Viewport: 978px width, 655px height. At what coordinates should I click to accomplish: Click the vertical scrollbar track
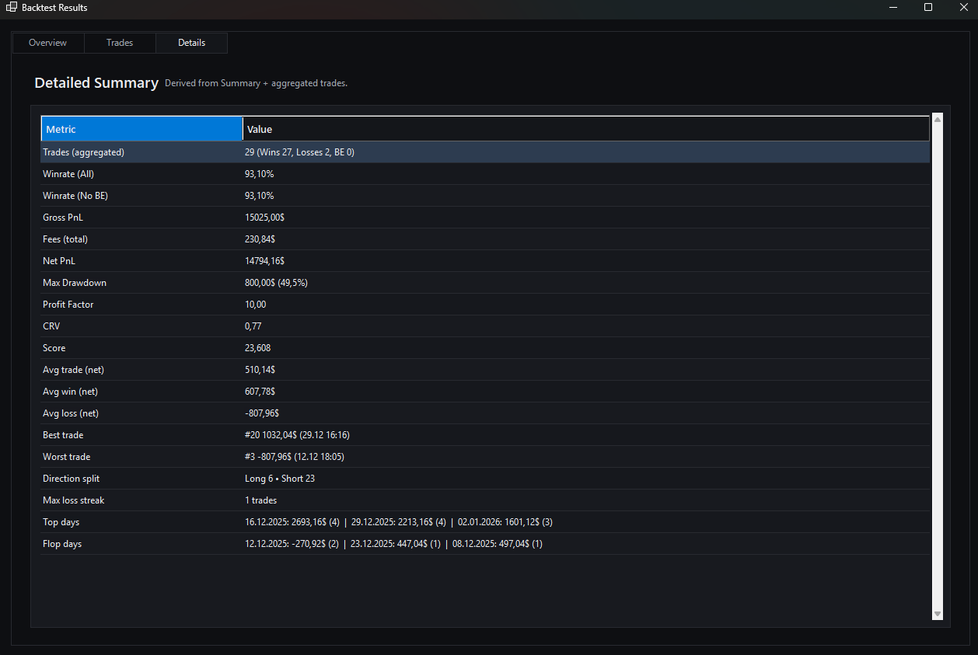pyautogui.click(x=937, y=365)
